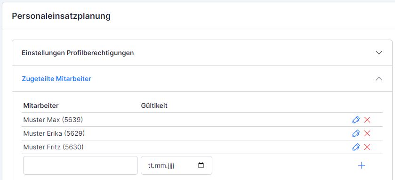395x180 pixels.
Task: Select the Muster Fritz (5630) row text
Action: point(53,147)
